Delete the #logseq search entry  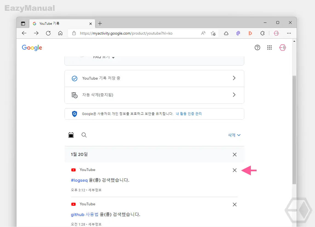tap(235, 170)
